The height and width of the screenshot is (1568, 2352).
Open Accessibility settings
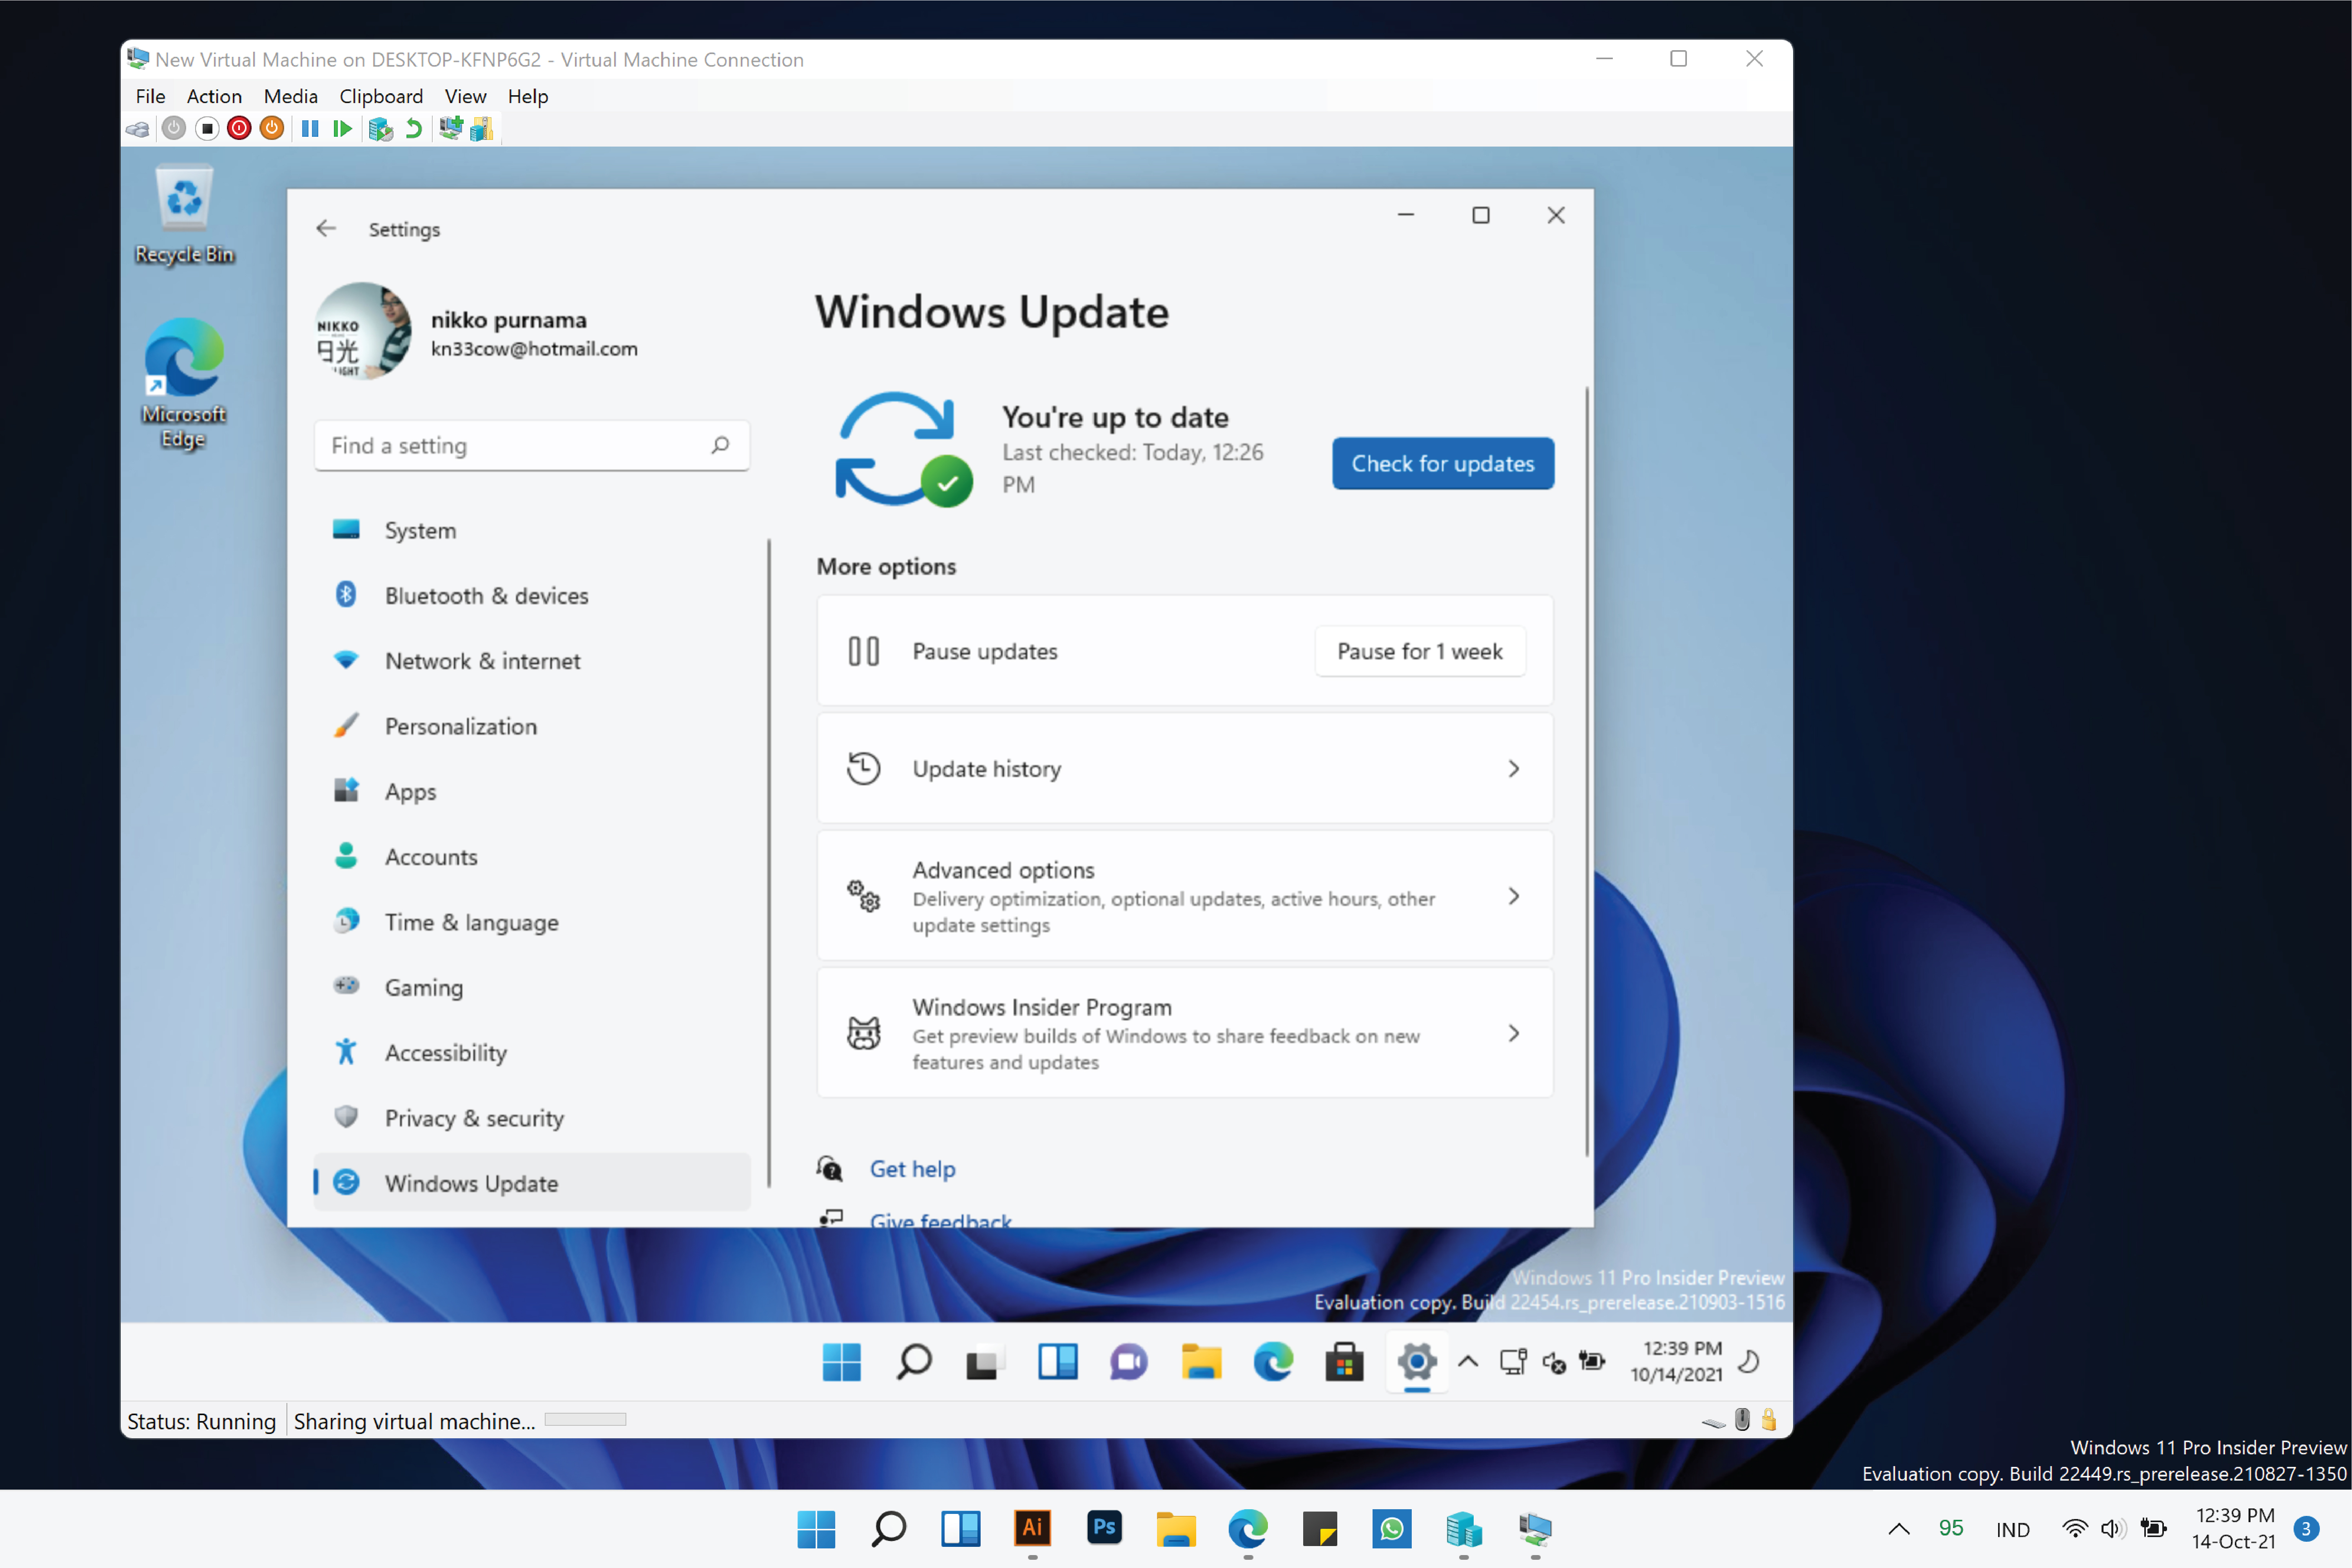[532, 1053]
